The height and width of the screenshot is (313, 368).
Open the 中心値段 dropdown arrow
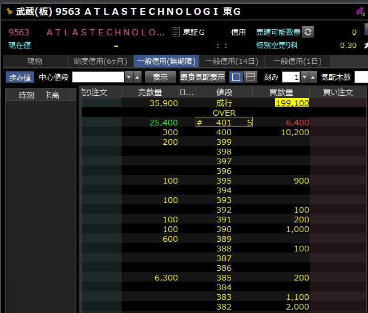coord(128,77)
